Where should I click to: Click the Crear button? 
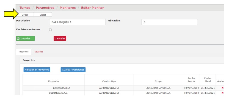[25, 15]
